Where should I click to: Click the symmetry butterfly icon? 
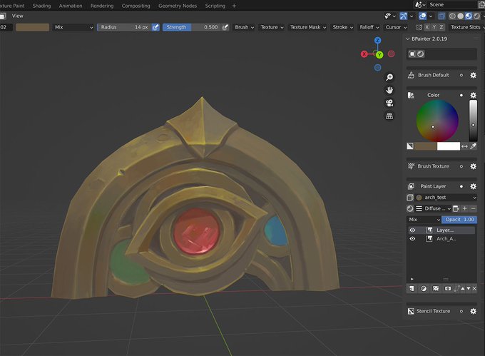419,27
